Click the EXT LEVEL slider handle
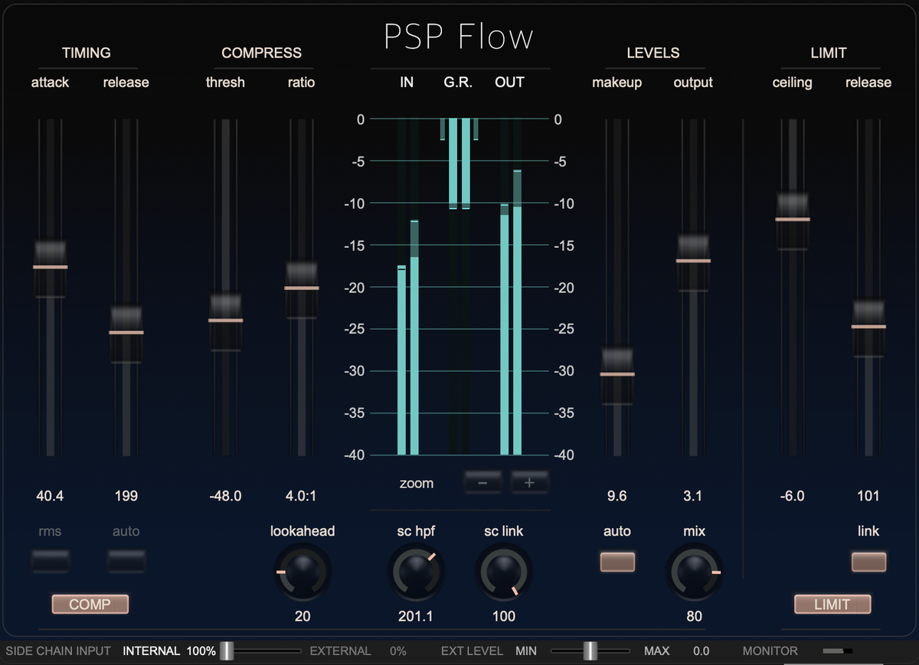 (588, 650)
